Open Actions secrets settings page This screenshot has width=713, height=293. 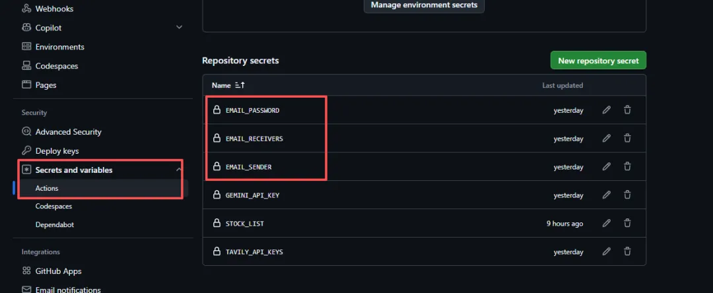pyautogui.click(x=47, y=188)
